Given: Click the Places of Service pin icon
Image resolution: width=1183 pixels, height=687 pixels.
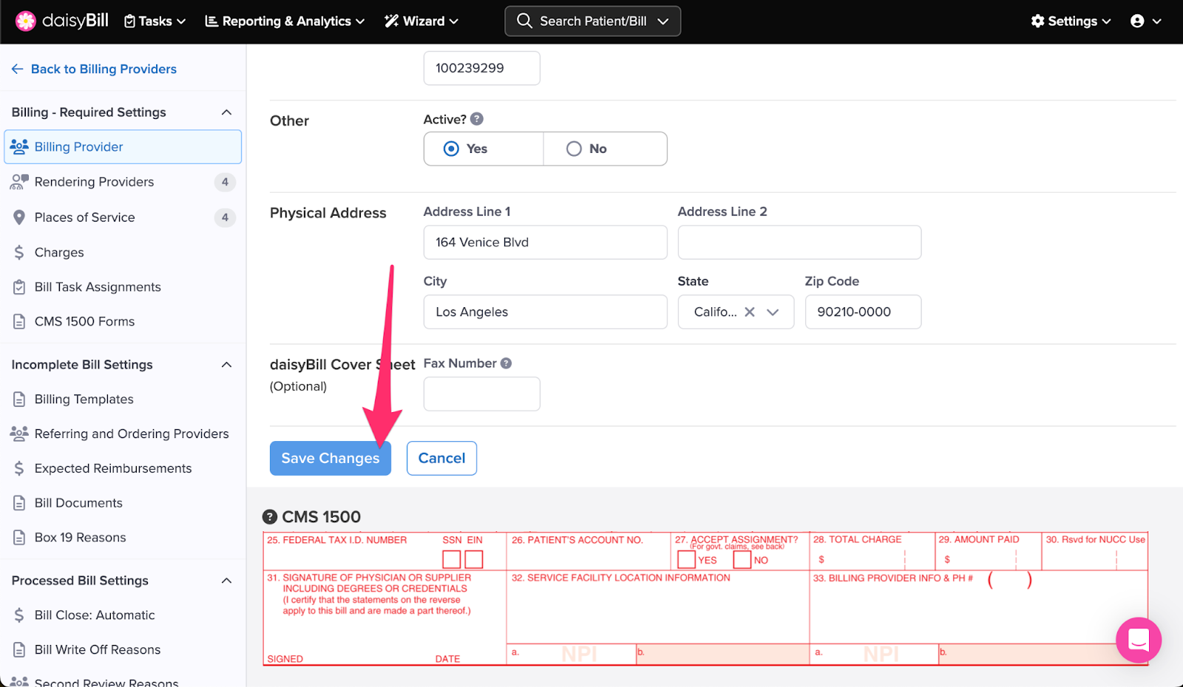Looking at the screenshot, I should coord(19,217).
